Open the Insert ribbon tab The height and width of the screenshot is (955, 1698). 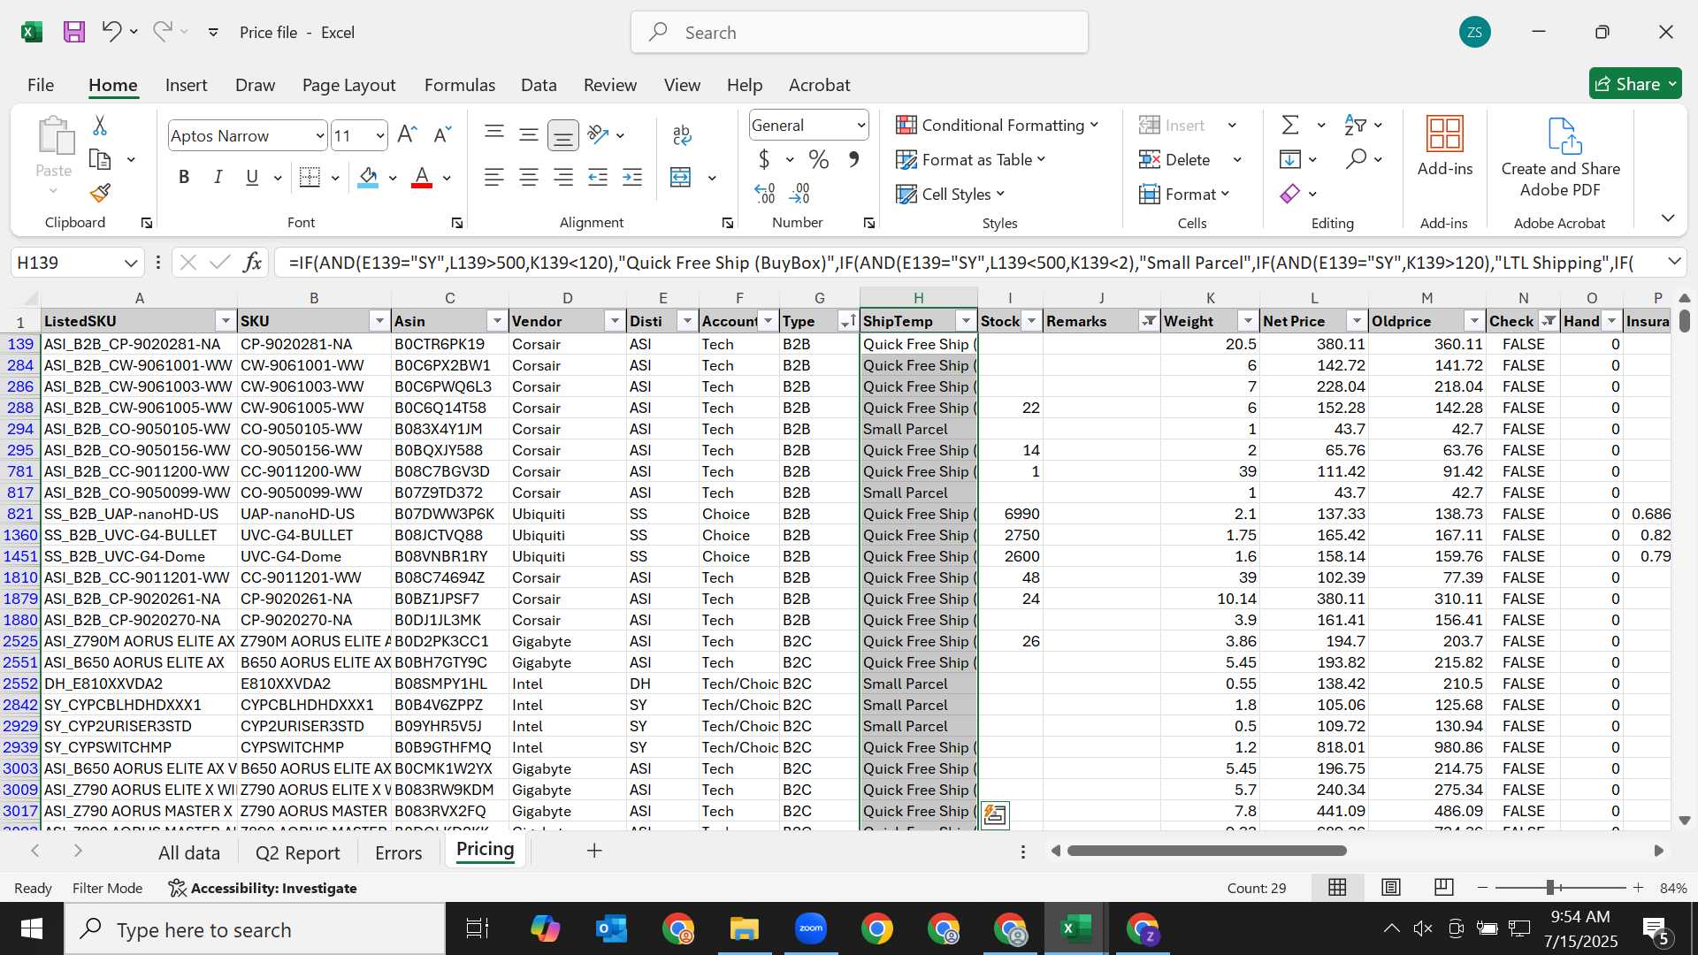pos(186,85)
